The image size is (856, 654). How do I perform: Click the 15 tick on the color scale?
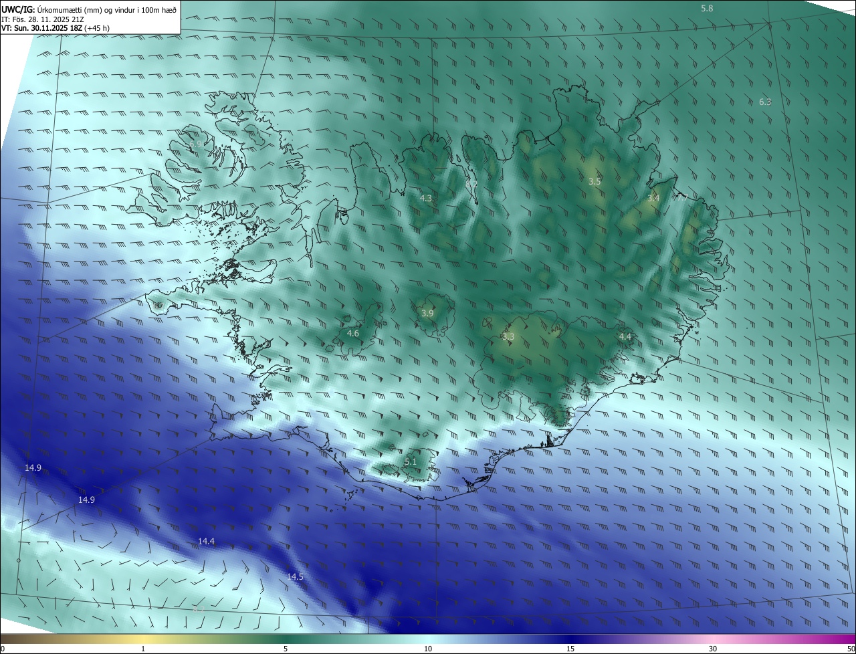click(570, 649)
